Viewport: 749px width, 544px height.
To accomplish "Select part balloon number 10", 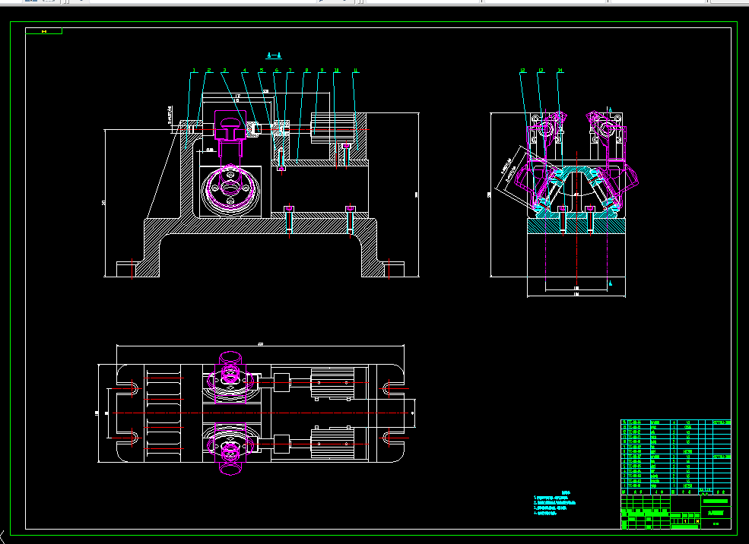I will tap(337, 71).
